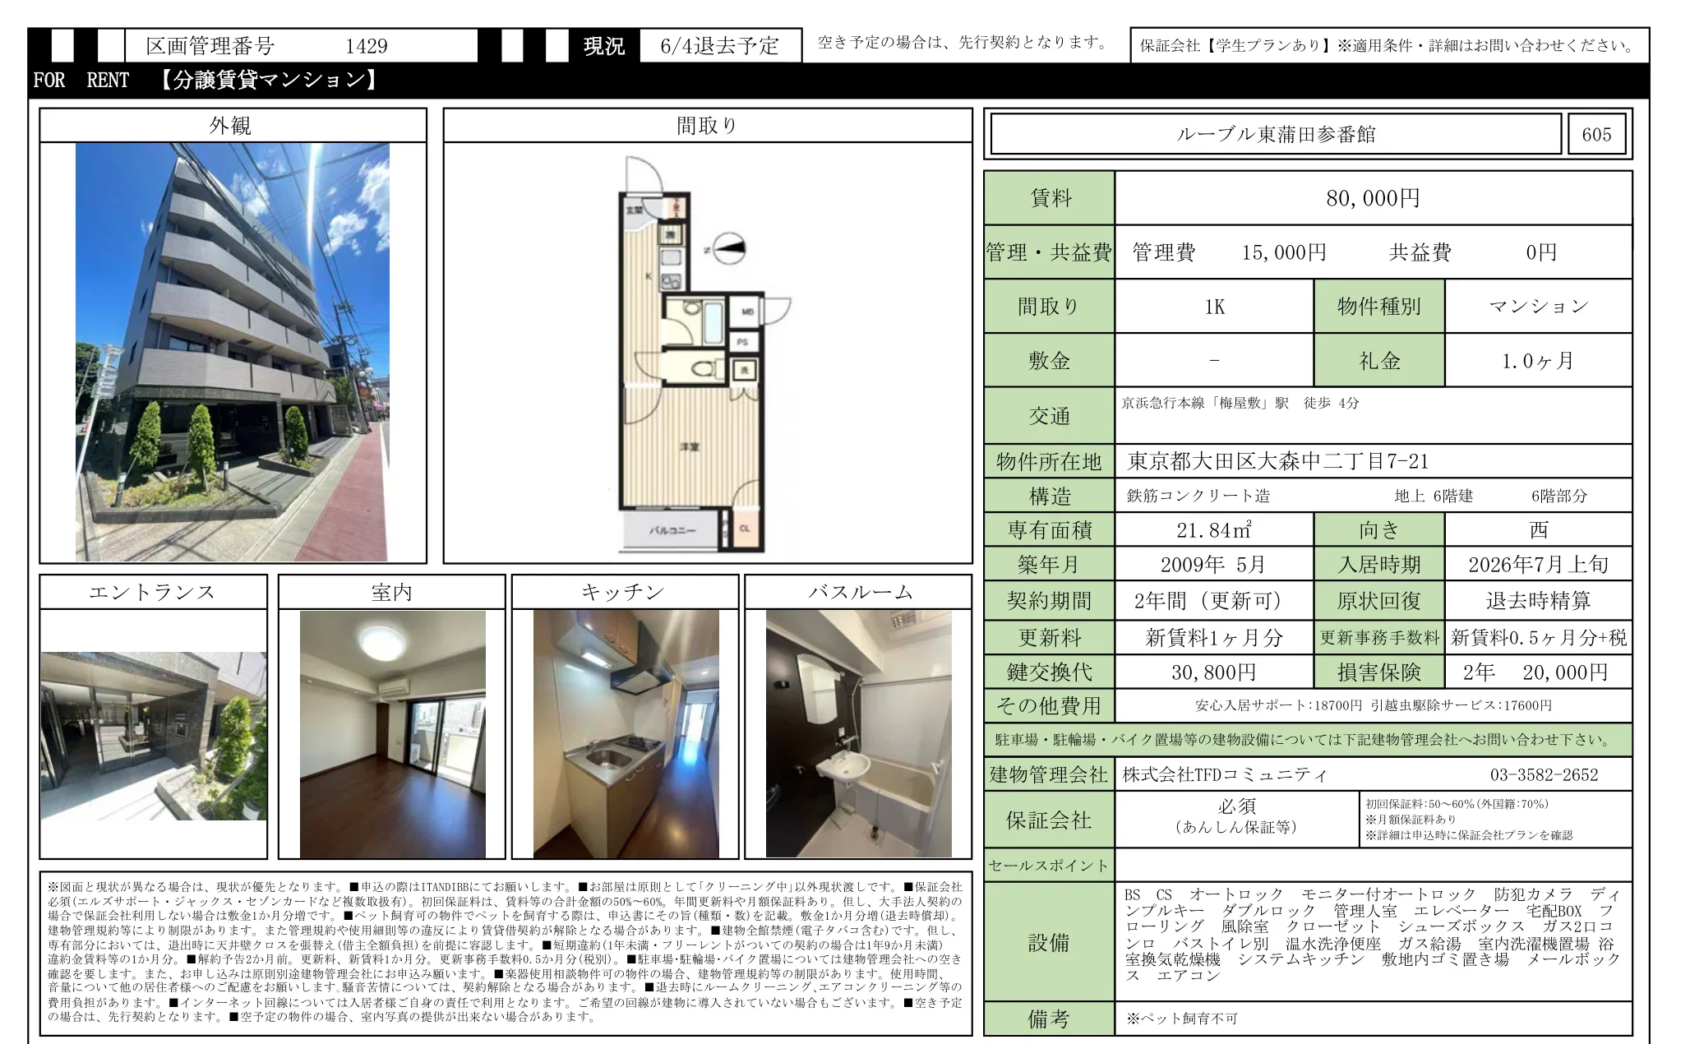Select the 間取り value 1K
Screen dimensions: 1690x1044
1214,306
